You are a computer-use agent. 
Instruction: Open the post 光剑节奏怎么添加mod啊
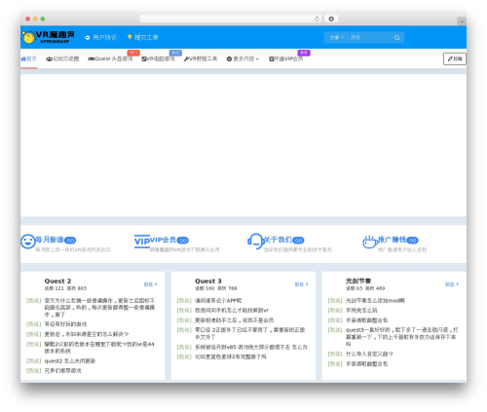(x=375, y=301)
